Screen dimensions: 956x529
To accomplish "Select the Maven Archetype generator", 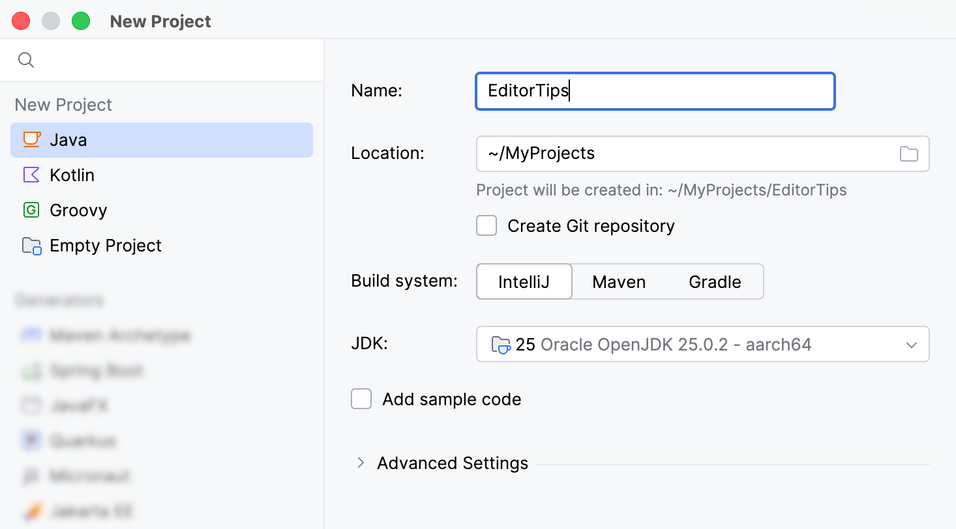I will pos(162,336).
